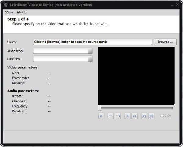Click the black video preview area
183x147 pixels.
point(136,75)
